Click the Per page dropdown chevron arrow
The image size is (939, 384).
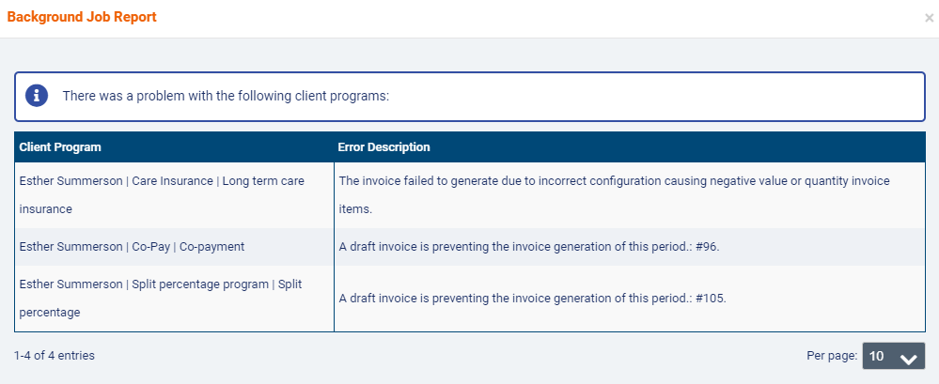(908, 357)
